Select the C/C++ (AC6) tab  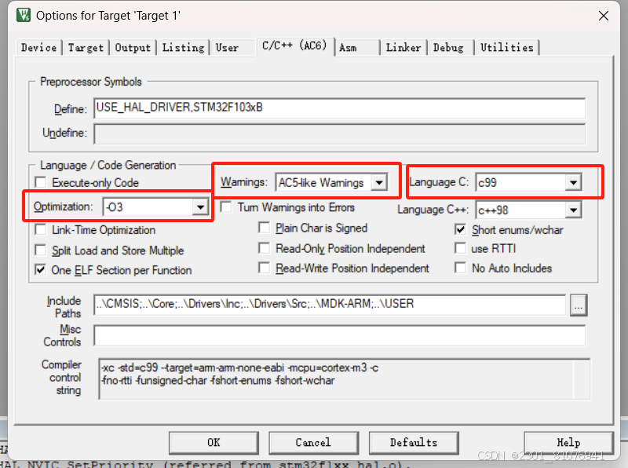294,46
